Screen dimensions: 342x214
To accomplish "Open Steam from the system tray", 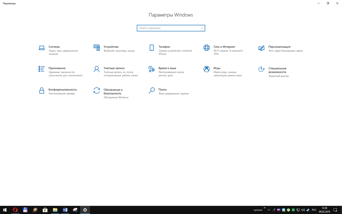I will 308,210.
